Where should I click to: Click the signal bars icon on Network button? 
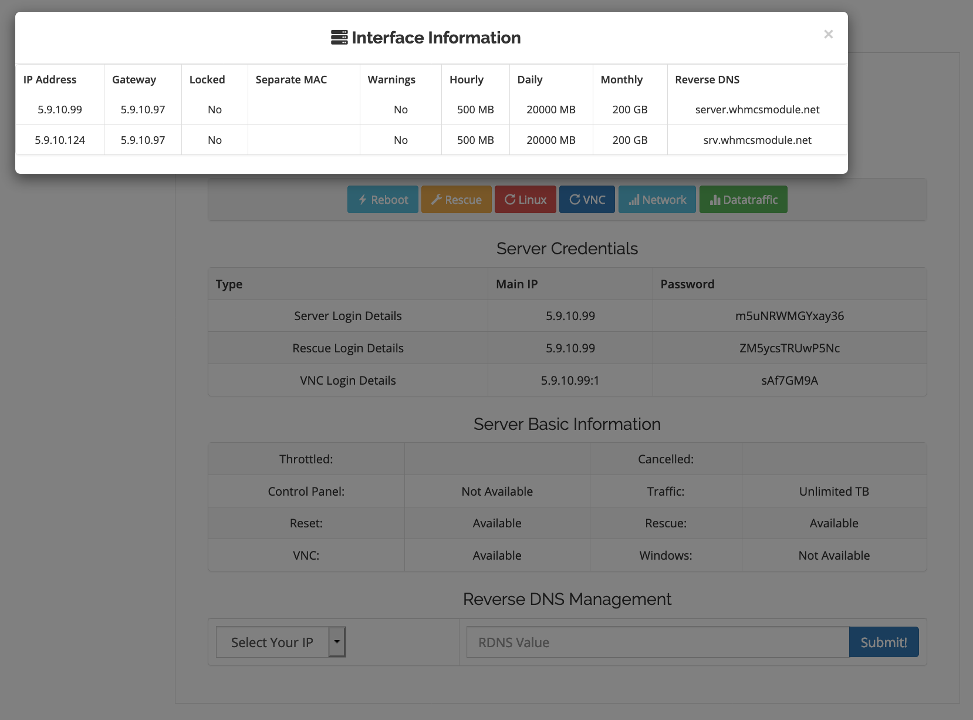(635, 200)
